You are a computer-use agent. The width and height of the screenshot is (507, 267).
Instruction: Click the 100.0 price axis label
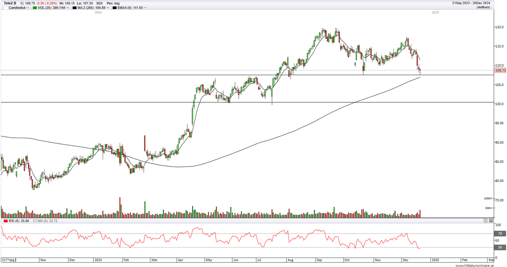tap(499, 104)
